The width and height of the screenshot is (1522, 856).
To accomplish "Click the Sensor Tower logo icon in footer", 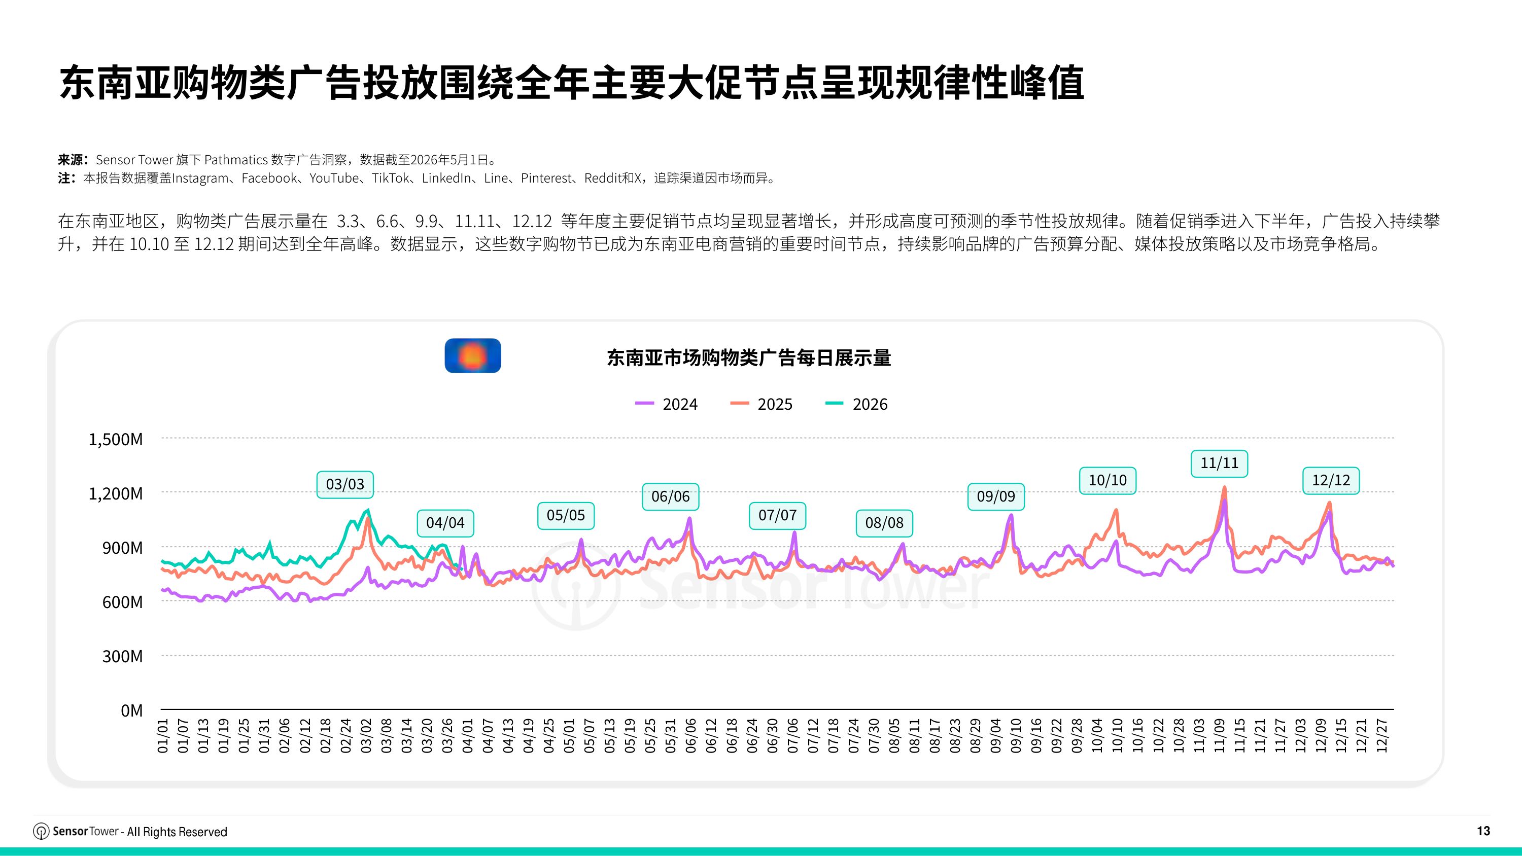I will [41, 832].
